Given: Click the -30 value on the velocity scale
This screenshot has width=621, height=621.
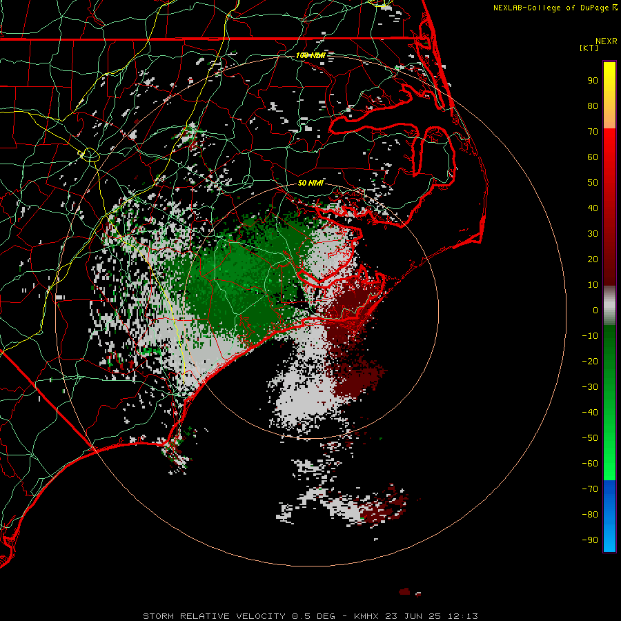Looking at the screenshot, I should pos(590,387).
